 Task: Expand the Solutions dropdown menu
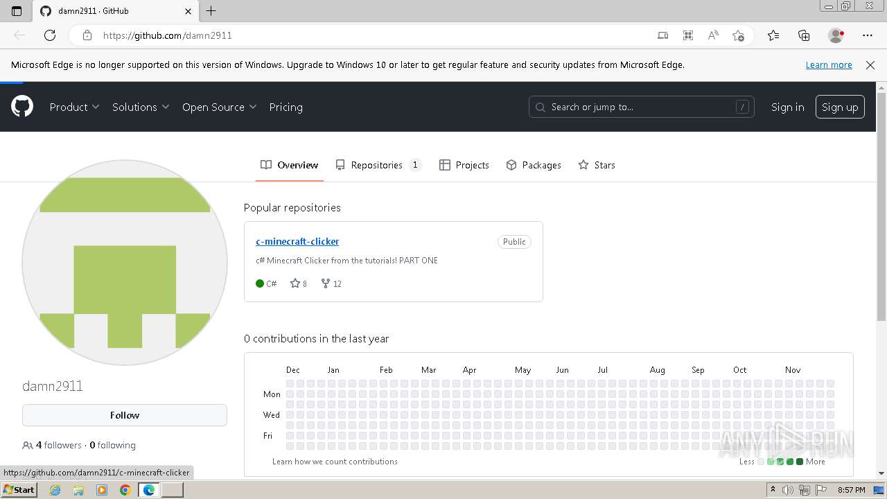(x=141, y=107)
